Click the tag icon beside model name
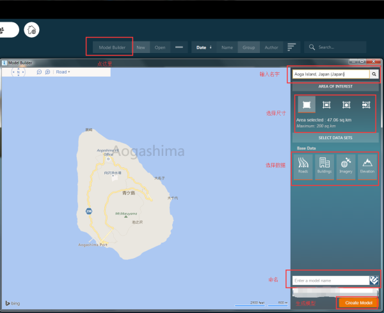This screenshot has width=384, height=313. [x=374, y=280]
